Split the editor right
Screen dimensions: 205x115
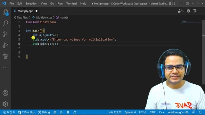(x=194, y=11)
